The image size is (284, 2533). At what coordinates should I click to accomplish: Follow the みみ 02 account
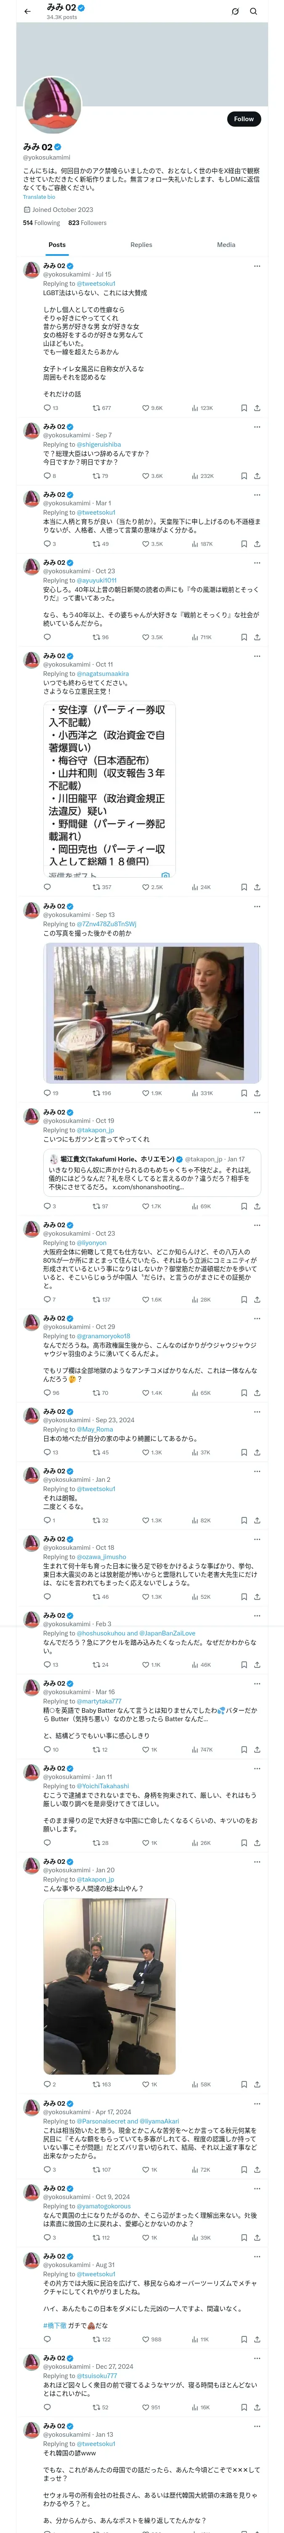tap(243, 119)
